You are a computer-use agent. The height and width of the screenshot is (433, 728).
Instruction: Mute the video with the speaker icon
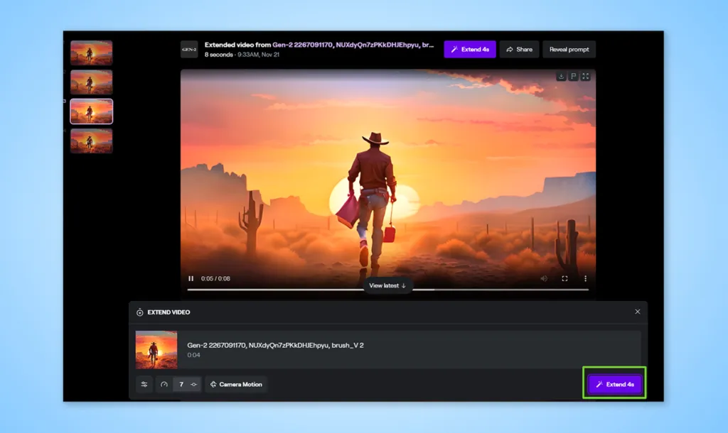(x=544, y=279)
